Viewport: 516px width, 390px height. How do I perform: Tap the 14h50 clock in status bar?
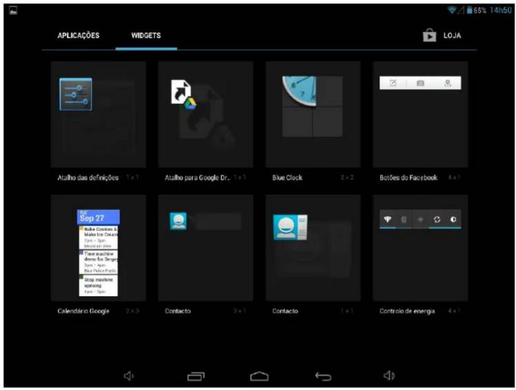click(x=500, y=10)
